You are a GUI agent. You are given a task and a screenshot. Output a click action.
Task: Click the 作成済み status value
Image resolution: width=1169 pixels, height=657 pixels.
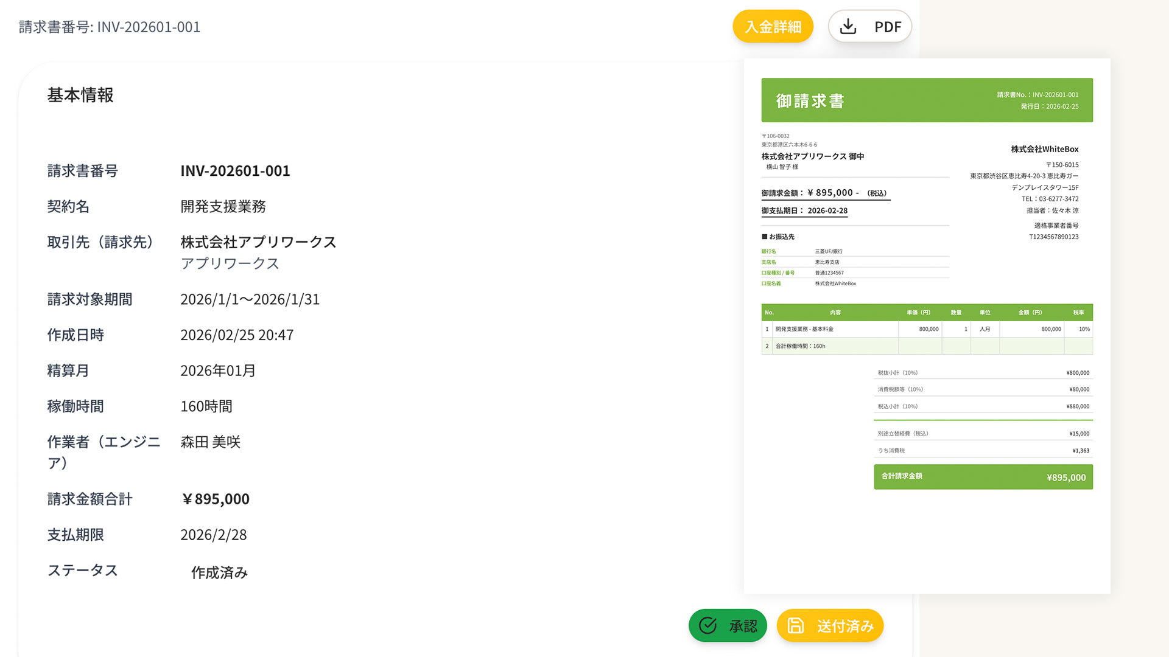(x=219, y=573)
